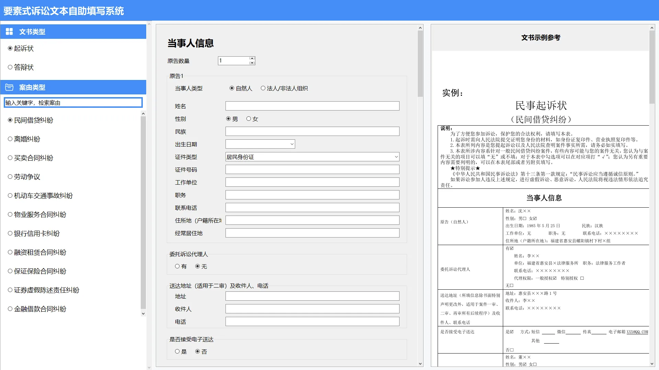Click form panel scrollbar thumb

420,63
